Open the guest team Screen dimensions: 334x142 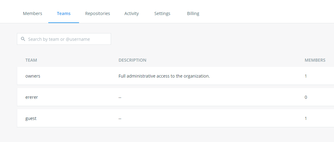coord(31,118)
